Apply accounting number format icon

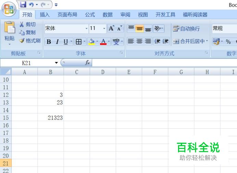tap(216, 41)
